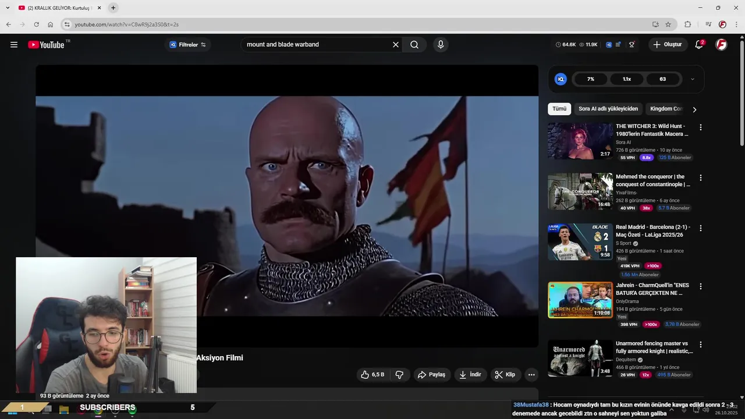Open browser home page icon
Screen dimensions: 745x419
click(x=50, y=24)
